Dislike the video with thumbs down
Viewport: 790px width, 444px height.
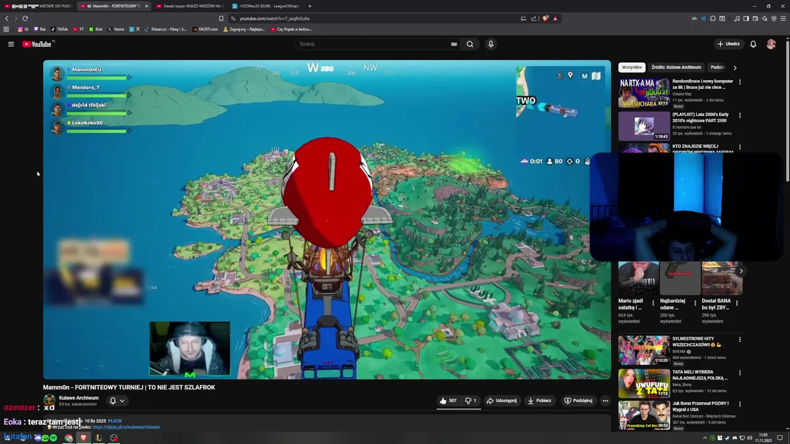tap(470, 400)
